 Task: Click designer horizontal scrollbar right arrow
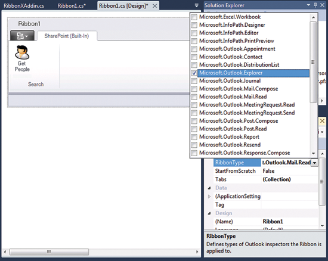pos(197,252)
